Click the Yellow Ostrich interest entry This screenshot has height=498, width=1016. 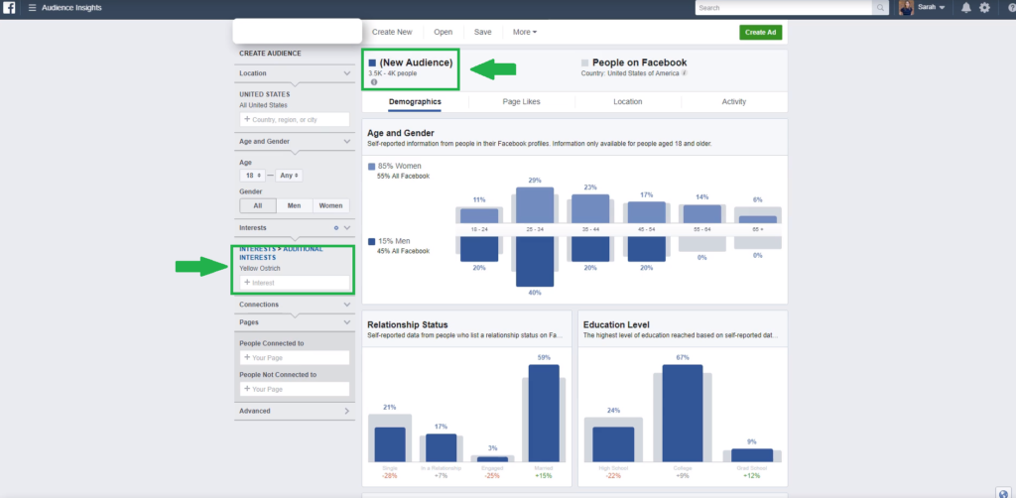click(260, 268)
